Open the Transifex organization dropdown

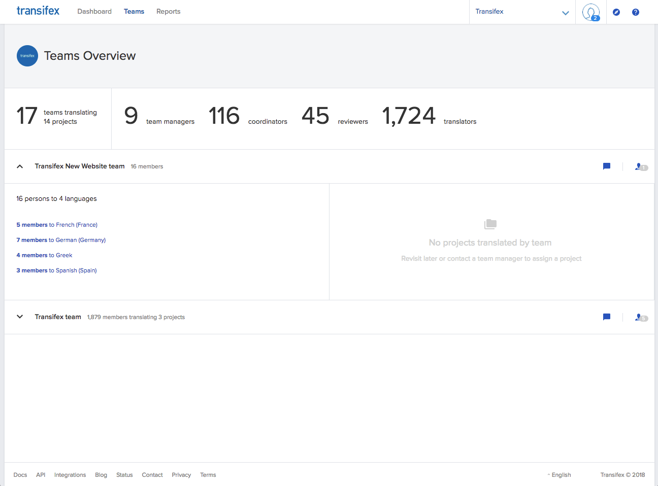(x=522, y=12)
